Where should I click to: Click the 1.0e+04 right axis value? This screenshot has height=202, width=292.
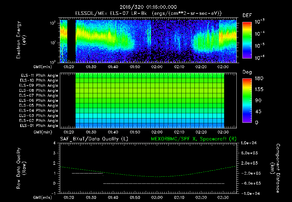tap(249, 143)
